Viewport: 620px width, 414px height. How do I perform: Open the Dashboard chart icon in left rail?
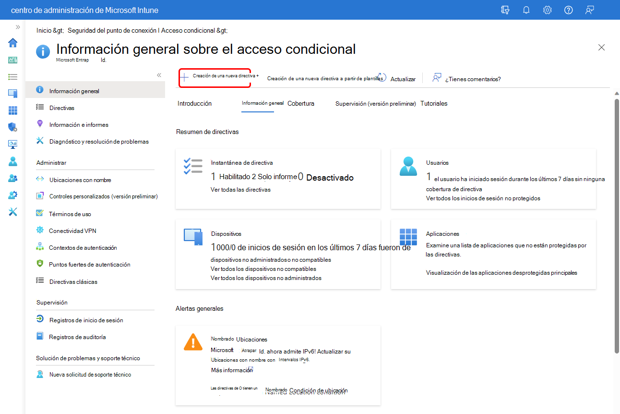(x=13, y=60)
